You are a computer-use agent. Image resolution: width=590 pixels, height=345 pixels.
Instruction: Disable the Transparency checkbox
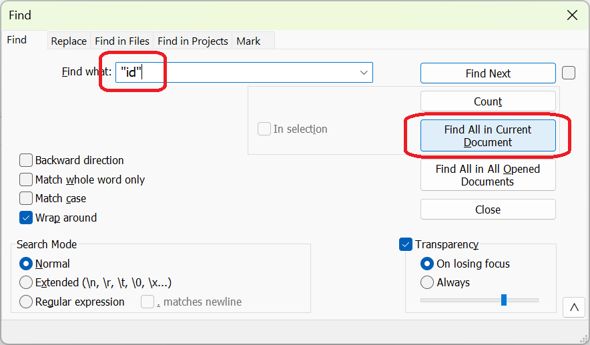tap(406, 245)
